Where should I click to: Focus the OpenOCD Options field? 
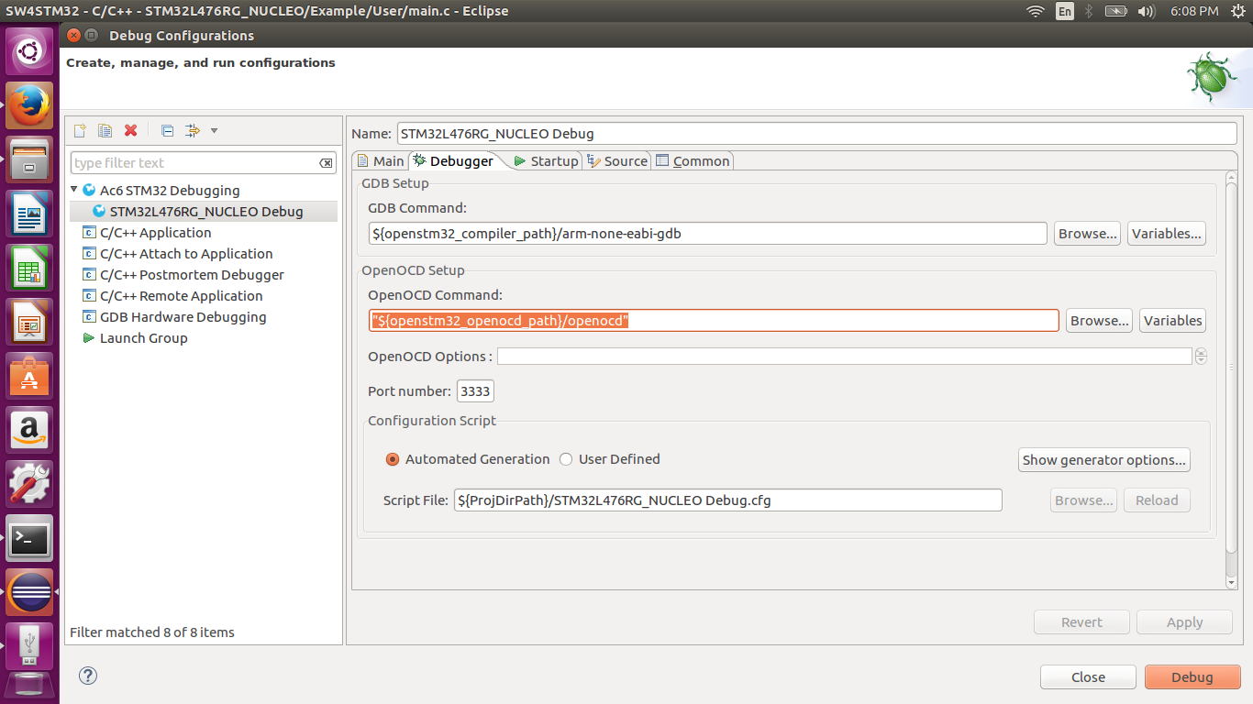[844, 357]
